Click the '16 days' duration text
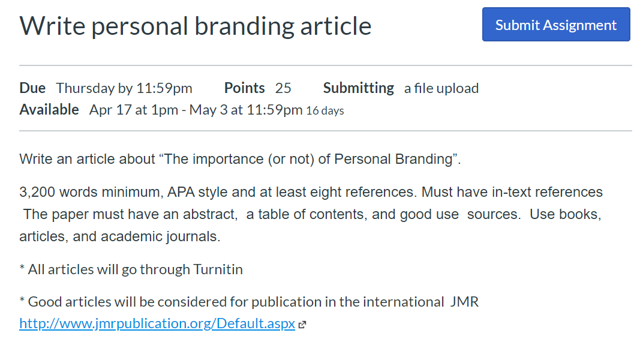This screenshot has width=634, height=345. pyautogui.click(x=324, y=111)
